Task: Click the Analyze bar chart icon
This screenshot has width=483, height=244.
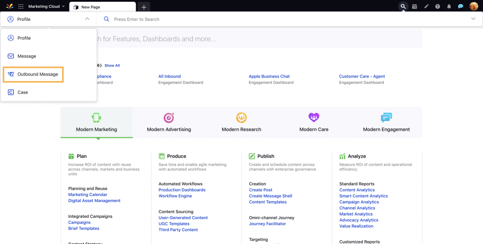Action: (x=342, y=156)
